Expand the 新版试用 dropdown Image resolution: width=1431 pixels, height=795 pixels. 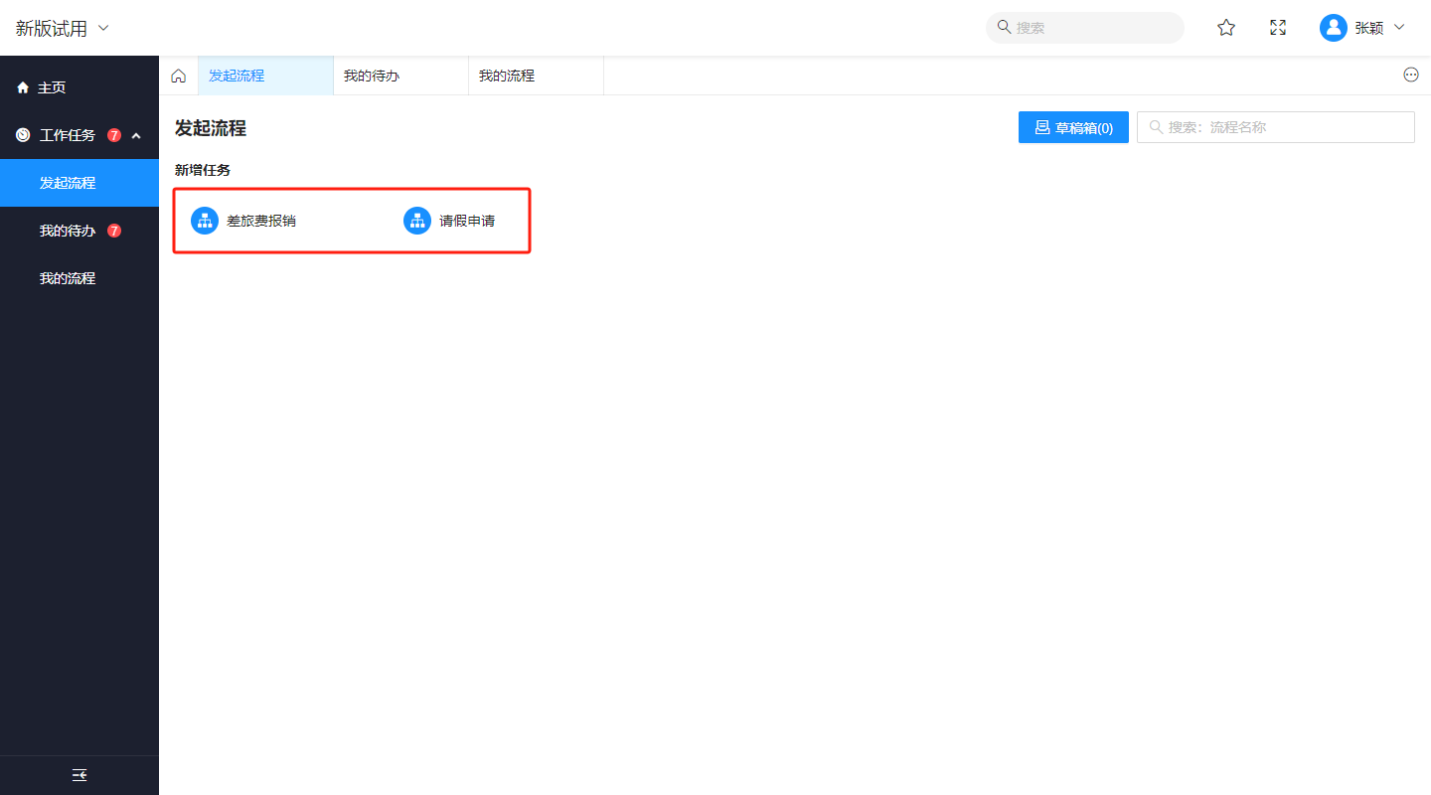point(103,28)
